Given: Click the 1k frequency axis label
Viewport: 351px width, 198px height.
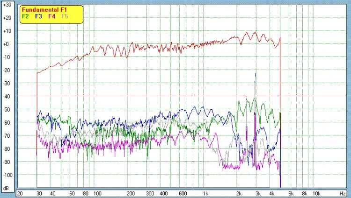Looking at the screenshot, I should [205, 193].
